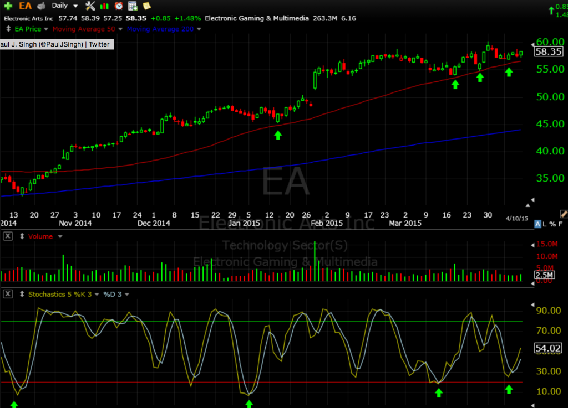This screenshot has height=408, width=568.
Task: Click the 45.00 price axis label
Action: (550, 124)
